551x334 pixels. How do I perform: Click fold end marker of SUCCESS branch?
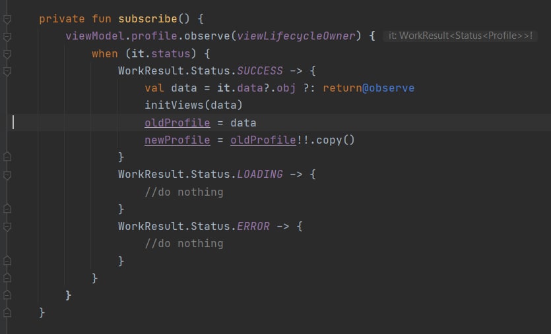tap(7, 157)
